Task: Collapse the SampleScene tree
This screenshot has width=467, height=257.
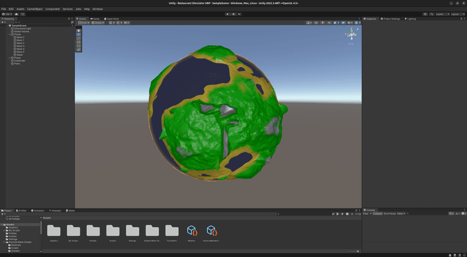Action: click(7, 25)
